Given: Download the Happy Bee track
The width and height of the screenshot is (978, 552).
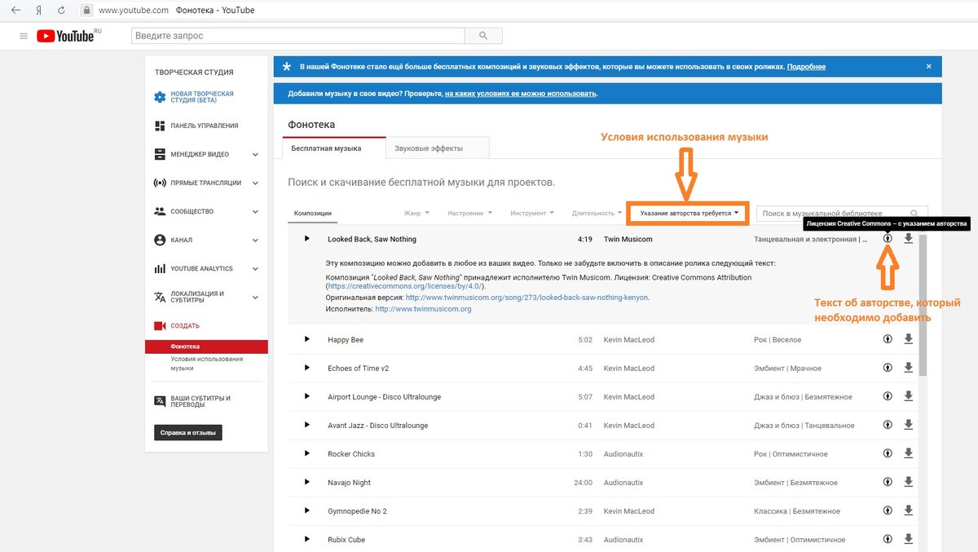Looking at the screenshot, I should pos(908,339).
